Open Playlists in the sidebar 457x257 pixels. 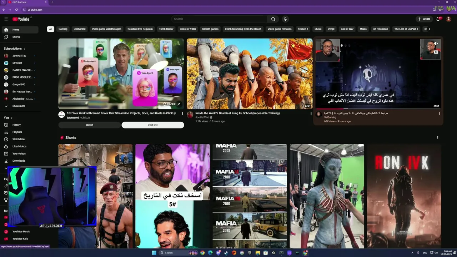21,132
